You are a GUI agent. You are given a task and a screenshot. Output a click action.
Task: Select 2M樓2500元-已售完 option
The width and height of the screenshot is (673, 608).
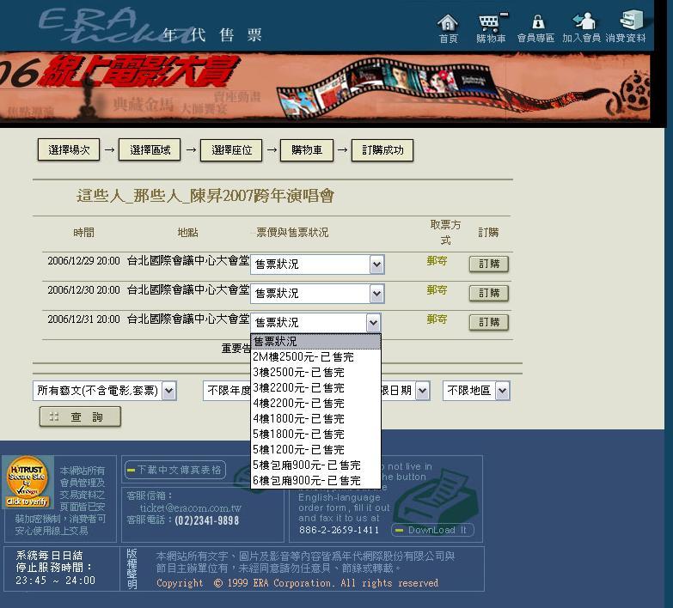click(316, 356)
